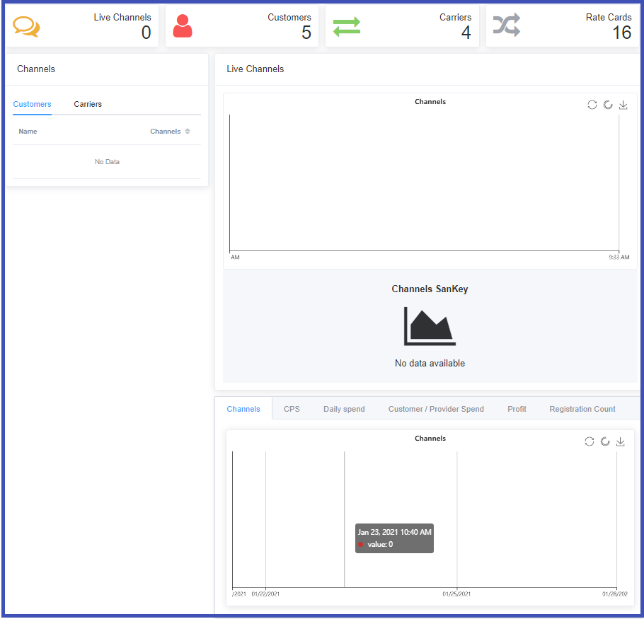Download the lower Channels history chart
The height and width of the screenshot is (619, 644).
(x=621, y=441)
